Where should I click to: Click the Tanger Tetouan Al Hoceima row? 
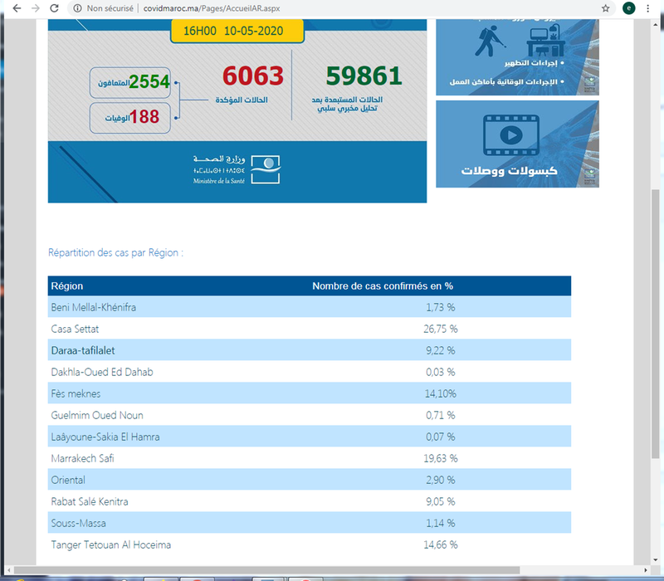click(309, 544)
